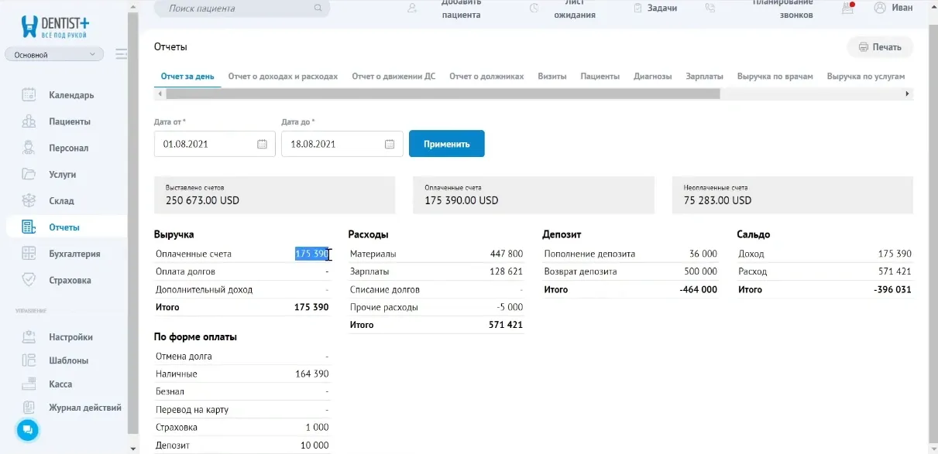938x454 pixels.
Task: Click the add patient person icon
Action: [412, 8]
